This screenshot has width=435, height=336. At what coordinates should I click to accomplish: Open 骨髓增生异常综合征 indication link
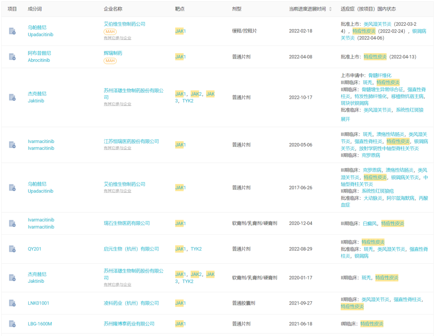coord(382,89)
